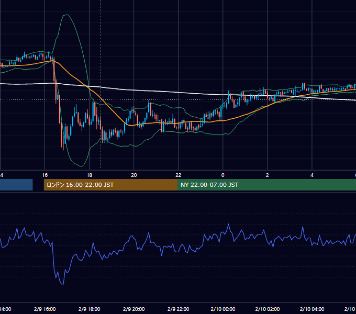This screenshot has width=356, height=314.
Task: Click the 2 time axis label
Action: pos(267,175)
